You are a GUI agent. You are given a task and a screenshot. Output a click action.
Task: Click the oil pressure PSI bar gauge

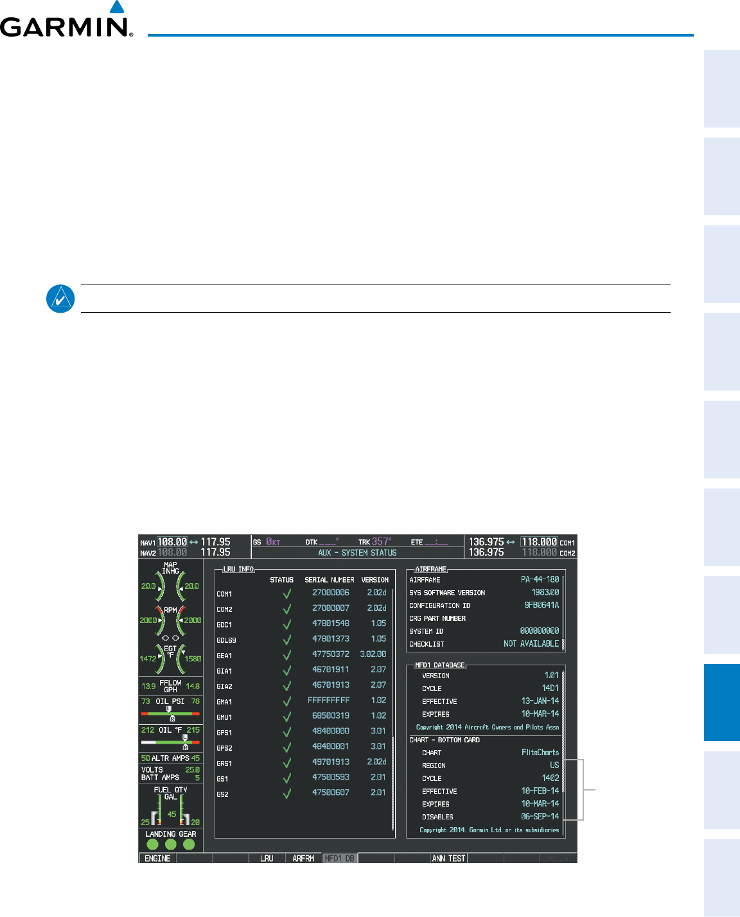pos(170,713)
